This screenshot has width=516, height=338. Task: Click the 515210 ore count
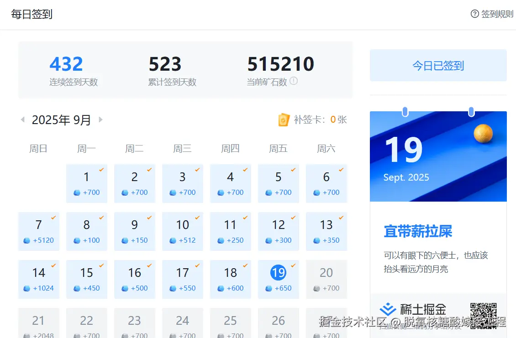pos(280,64)
